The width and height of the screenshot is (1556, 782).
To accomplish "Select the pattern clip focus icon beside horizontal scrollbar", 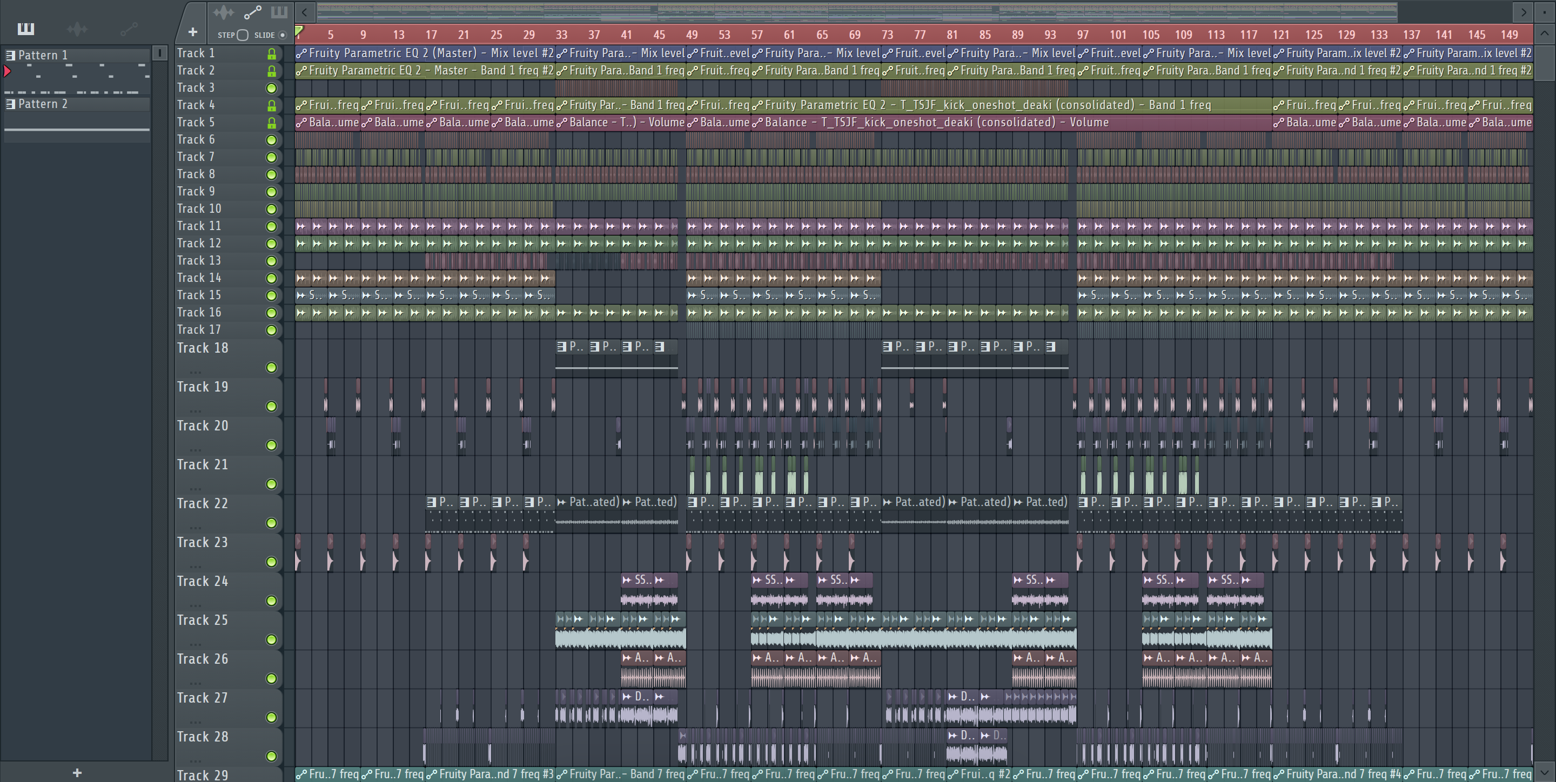I will point(279,12).
